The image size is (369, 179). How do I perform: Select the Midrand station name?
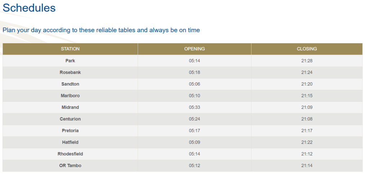70,107
